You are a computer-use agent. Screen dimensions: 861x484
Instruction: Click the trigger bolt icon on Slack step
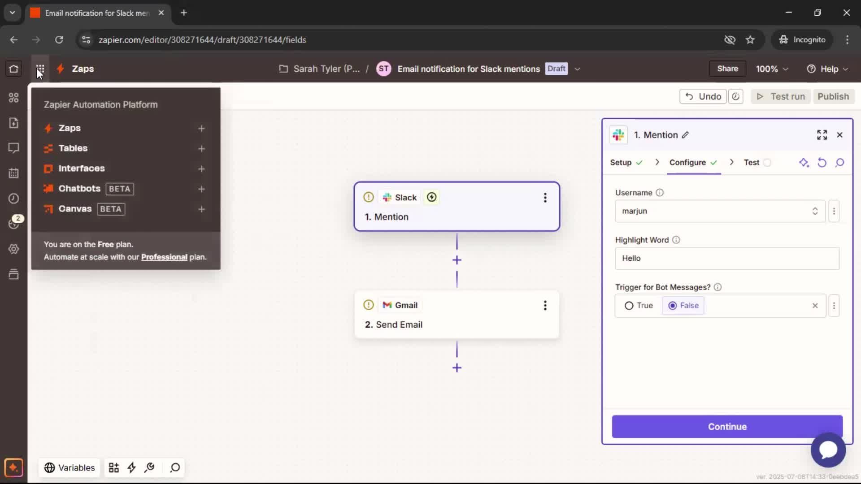(x=432, y=197)
